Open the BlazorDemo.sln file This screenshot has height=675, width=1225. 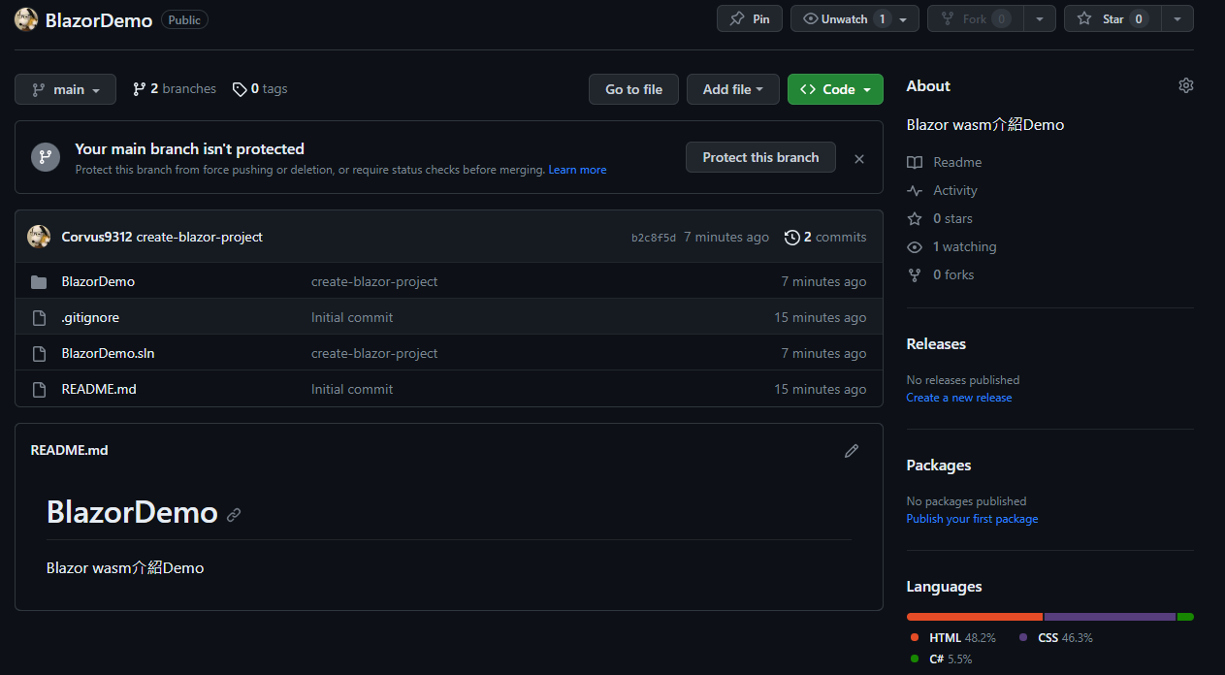pos(108,353)
